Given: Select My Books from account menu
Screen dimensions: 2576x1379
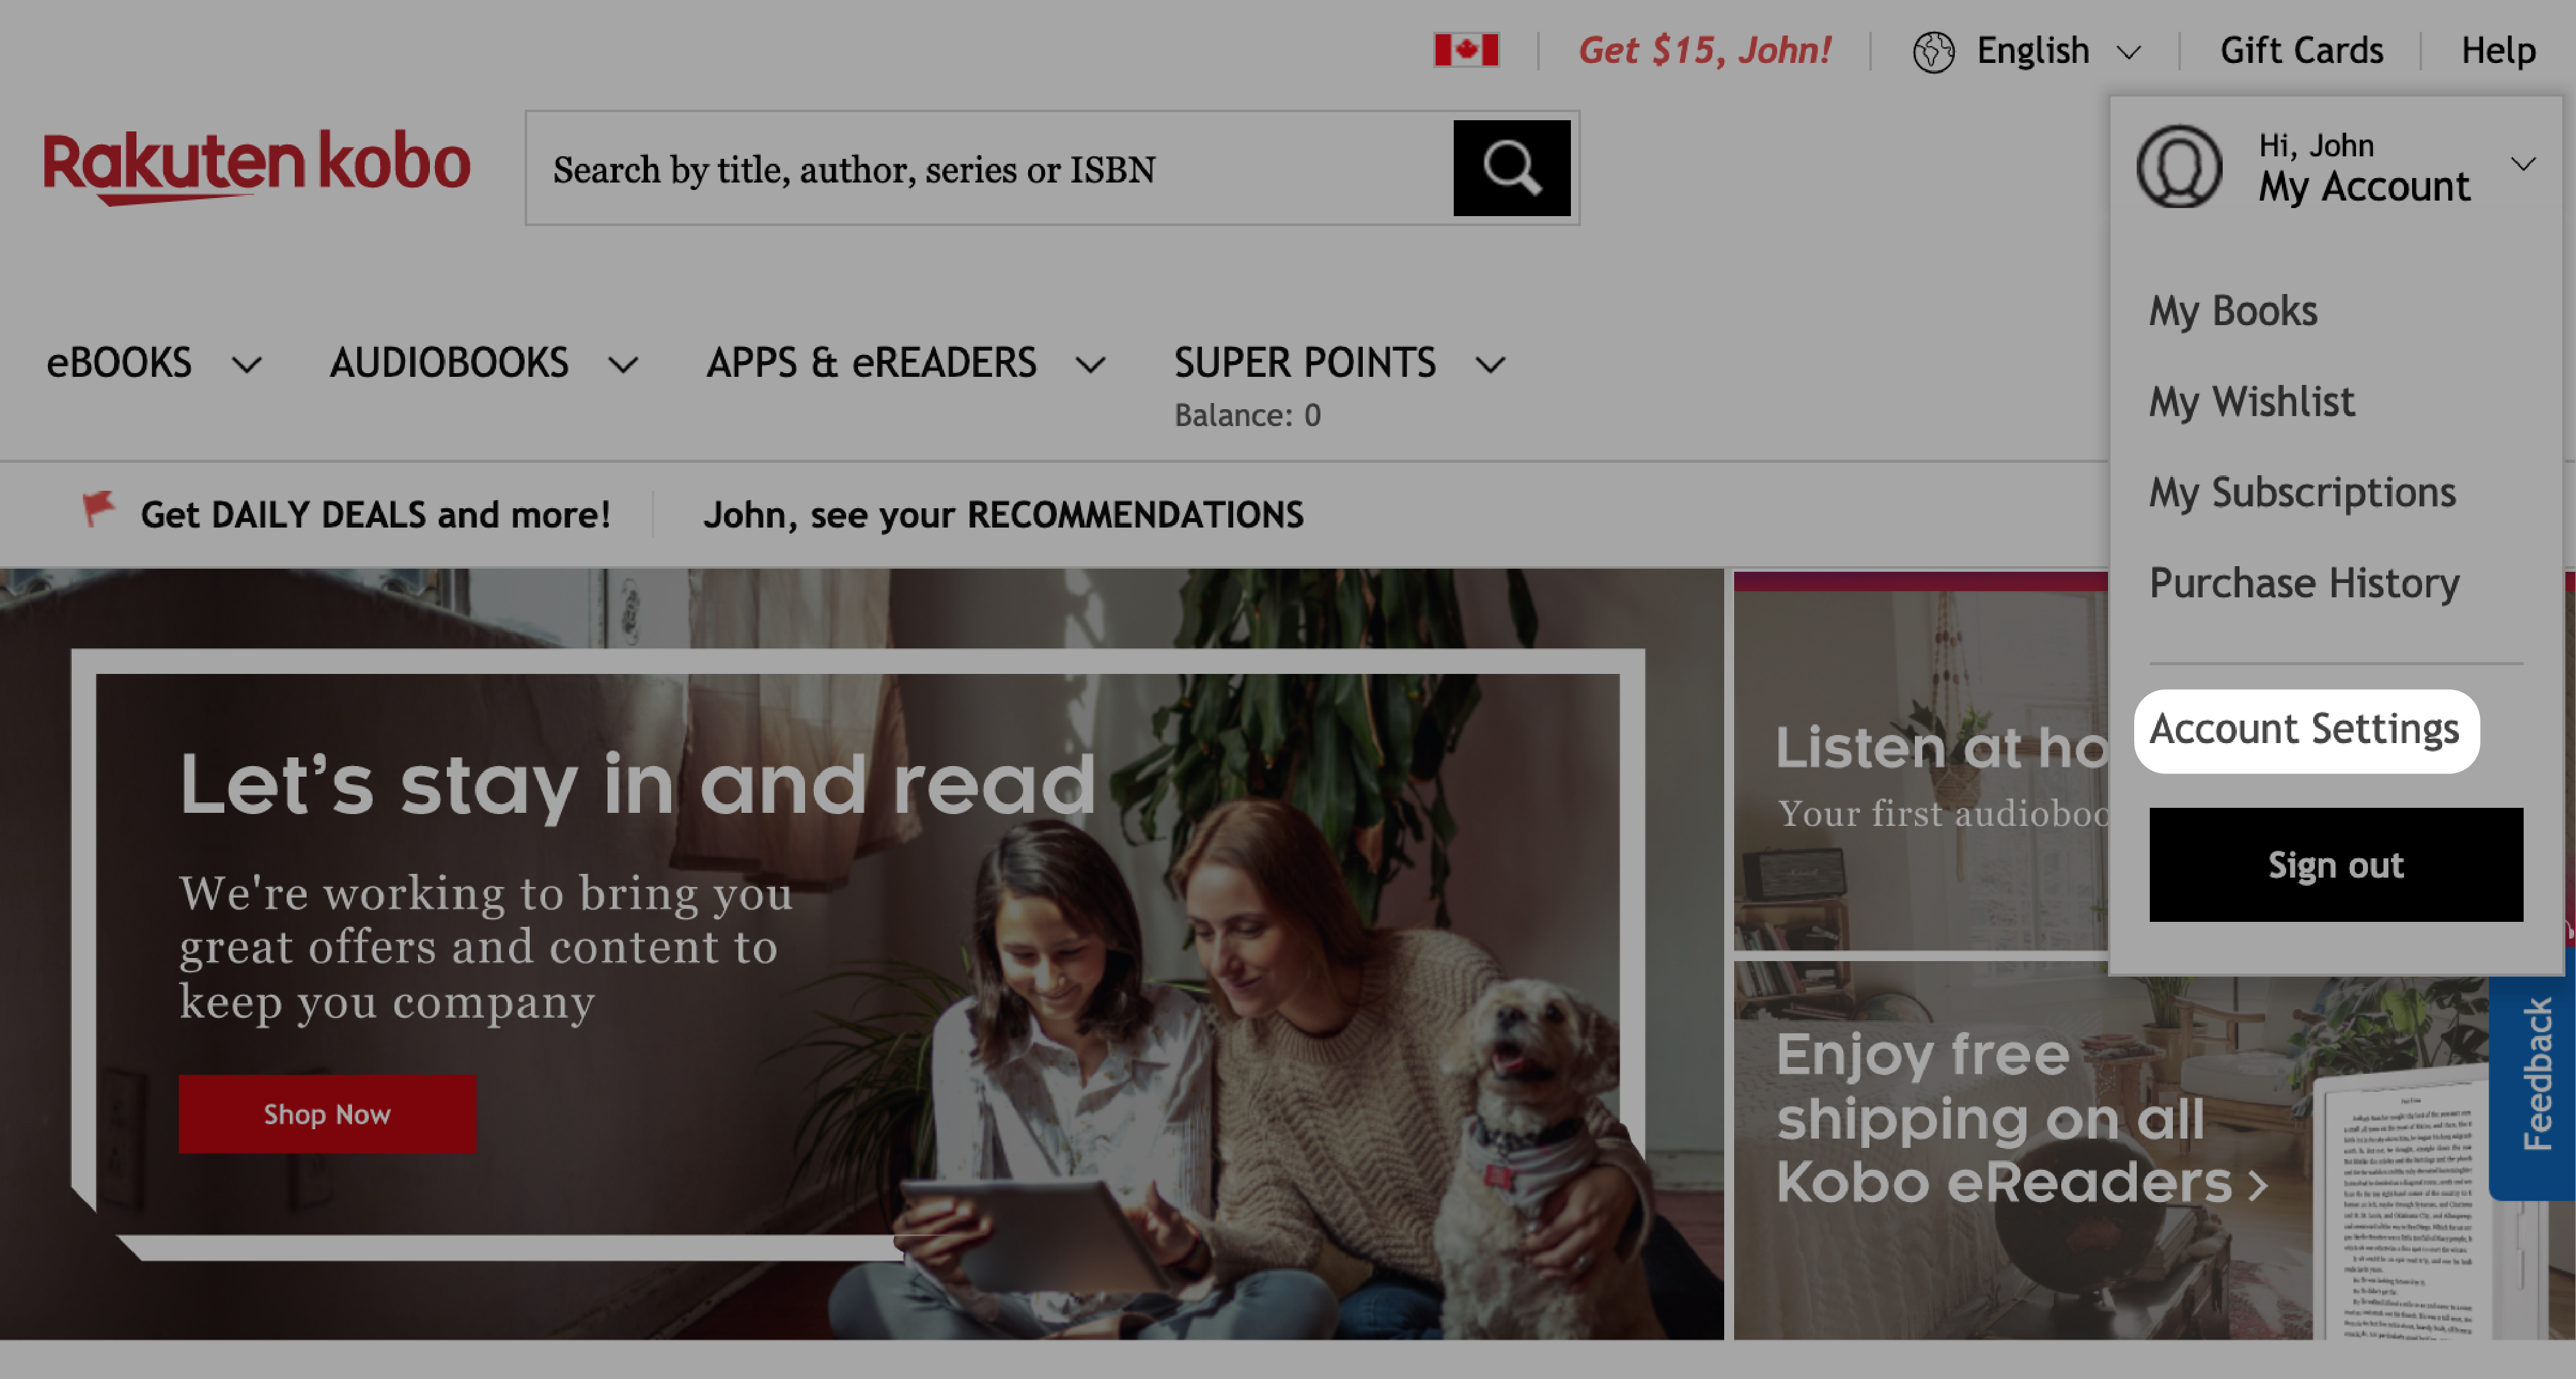Looking at the screenshot, I should (x=2233, y=310).
